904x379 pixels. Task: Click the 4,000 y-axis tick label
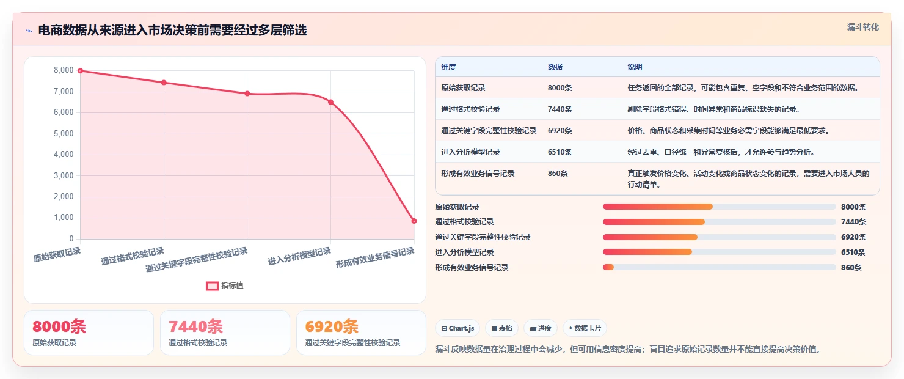pyautogui.click(x=64, y=155)
